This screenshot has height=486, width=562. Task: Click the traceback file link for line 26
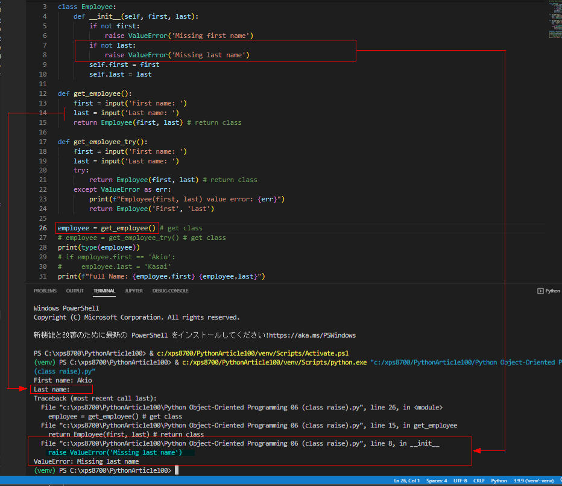pos(242,408)
